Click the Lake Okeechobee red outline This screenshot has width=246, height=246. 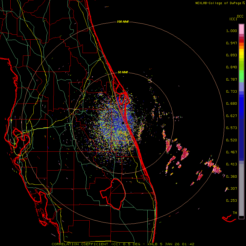[113, 194]
